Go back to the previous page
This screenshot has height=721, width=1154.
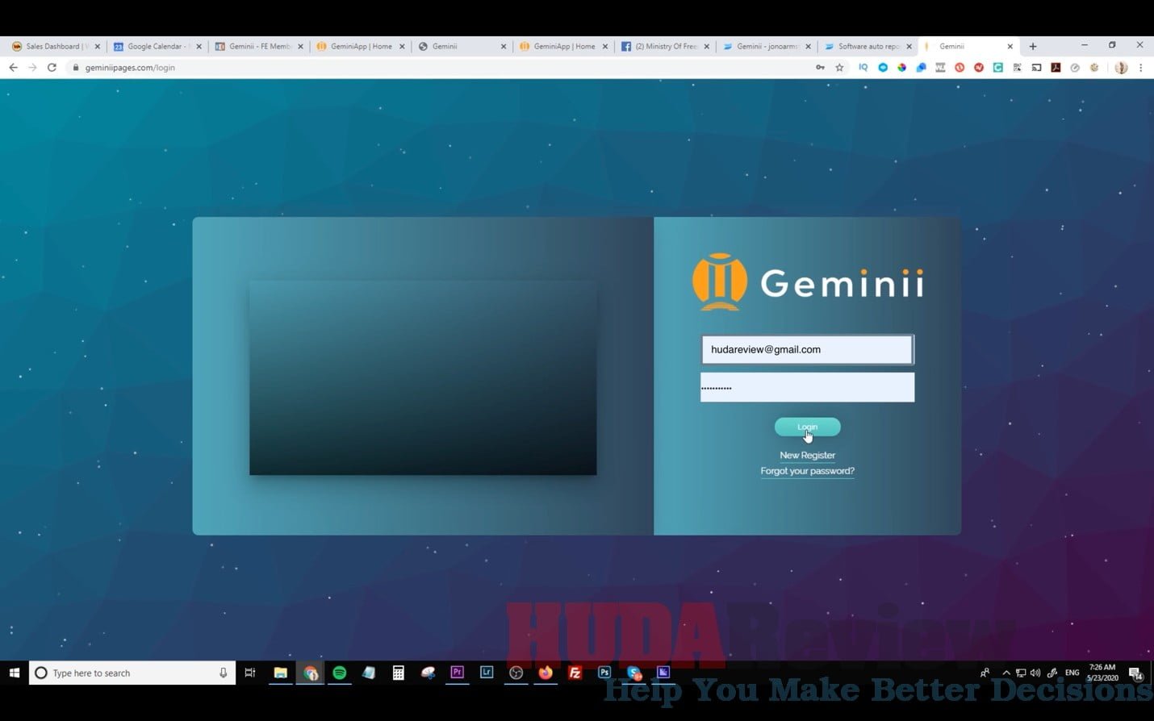(x=13, y=68)
